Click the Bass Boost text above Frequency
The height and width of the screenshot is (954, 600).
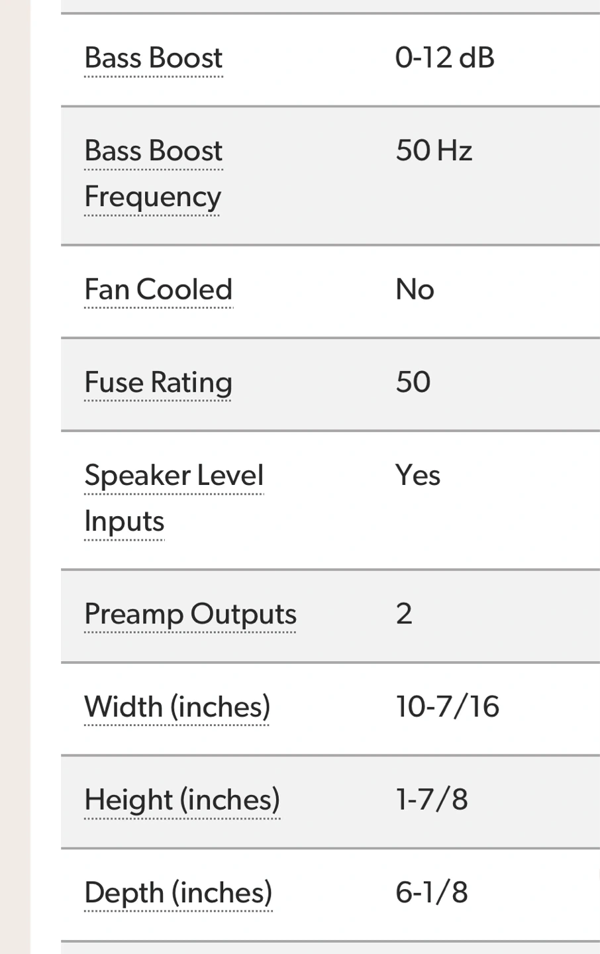point(153,151)
